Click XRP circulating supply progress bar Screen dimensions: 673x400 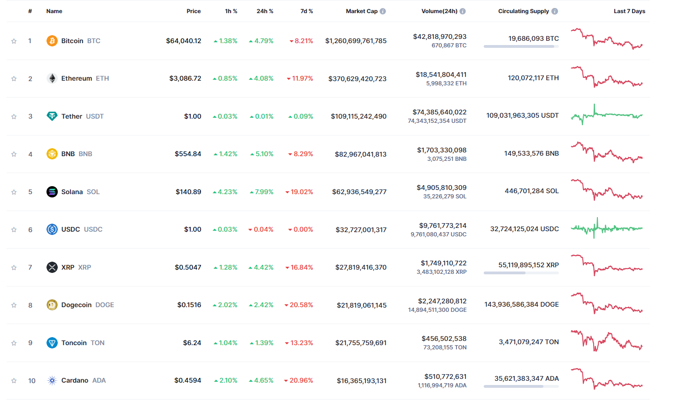click(521, 273)
